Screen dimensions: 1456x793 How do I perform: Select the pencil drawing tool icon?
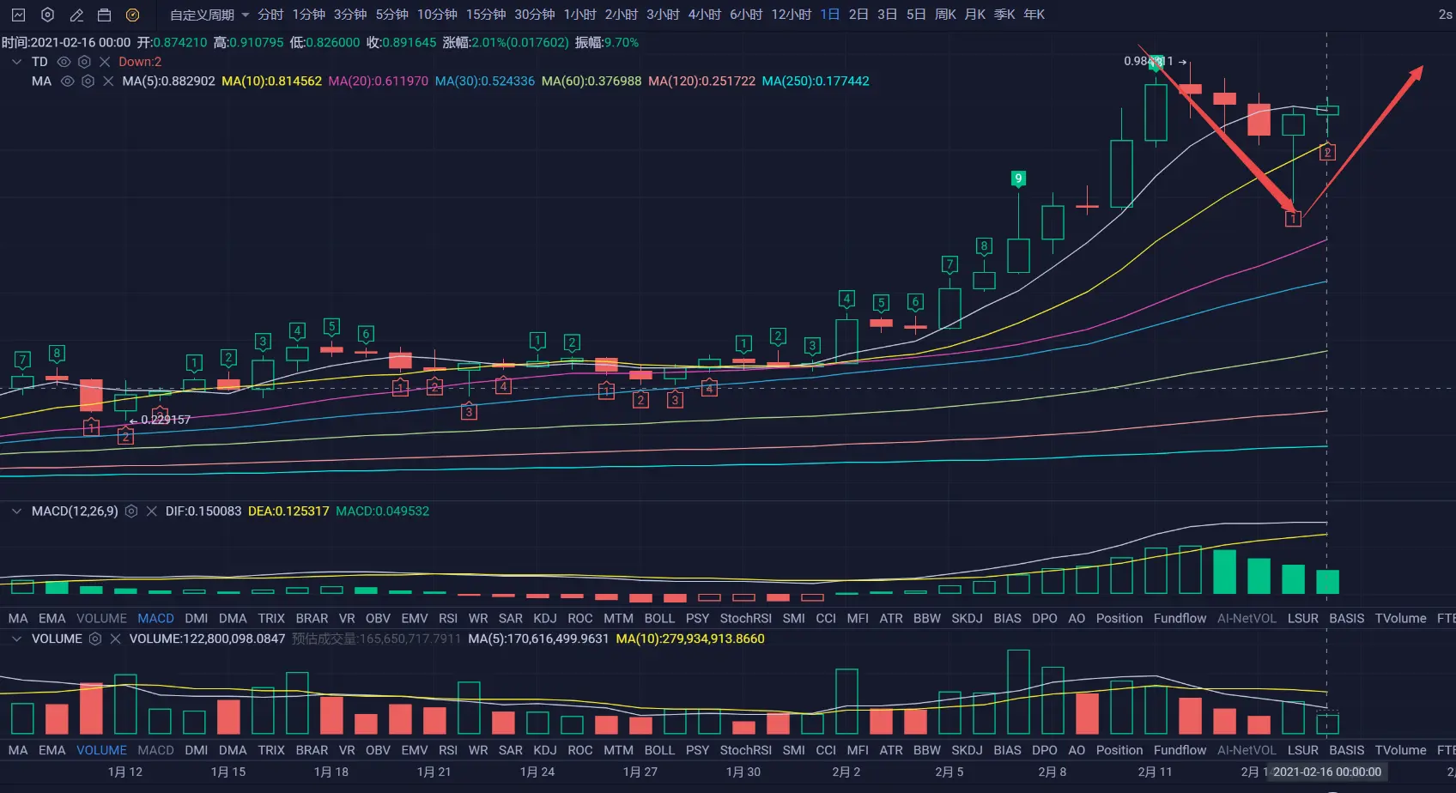click(x=76, y=15)
